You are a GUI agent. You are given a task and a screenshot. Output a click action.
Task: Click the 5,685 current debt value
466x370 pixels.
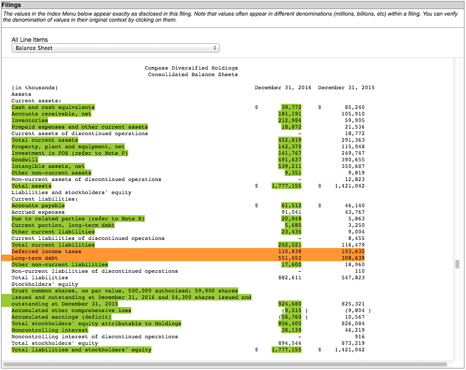point(293,225)
